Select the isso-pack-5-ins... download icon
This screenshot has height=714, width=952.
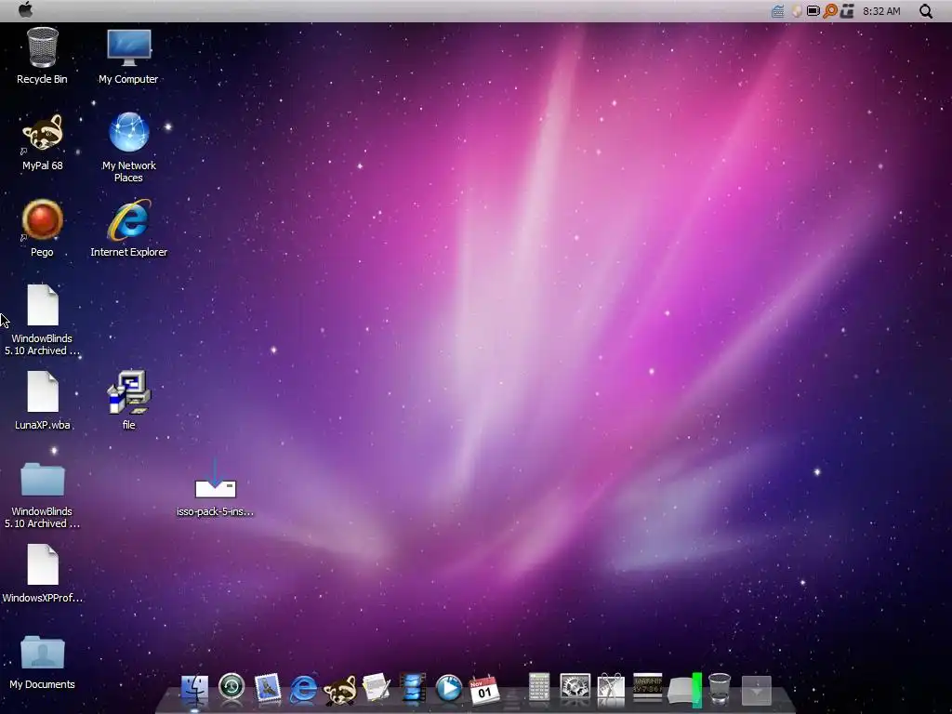tap(215, 489)
